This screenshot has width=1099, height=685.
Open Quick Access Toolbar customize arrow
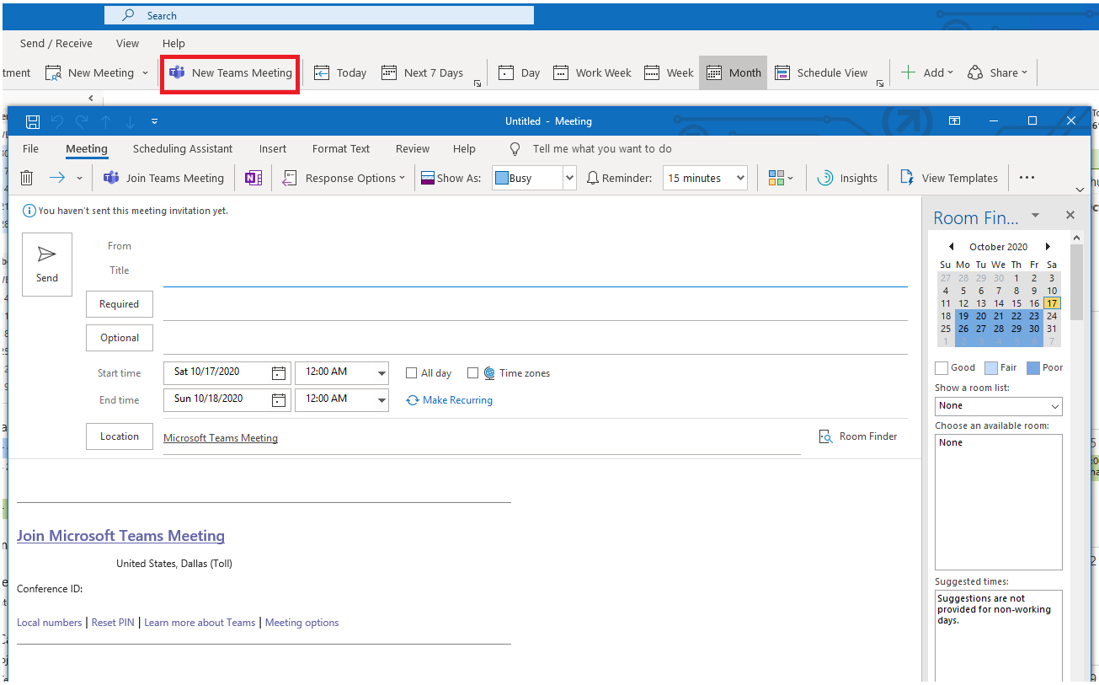[x=154, y=121]
